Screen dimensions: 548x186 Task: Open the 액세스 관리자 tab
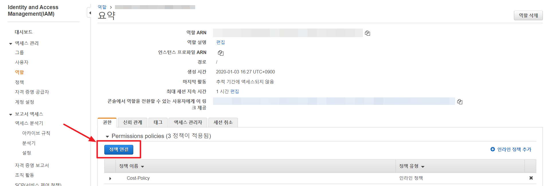pyautogui.click(x=188, y=122)
